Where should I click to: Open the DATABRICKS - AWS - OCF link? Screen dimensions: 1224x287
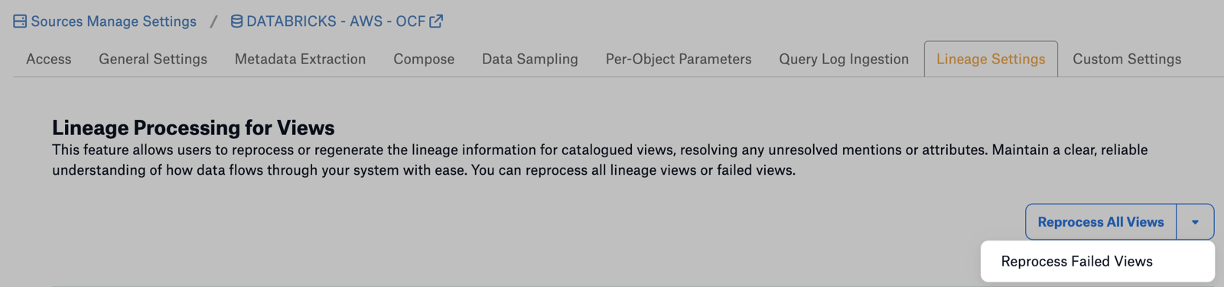335,21
